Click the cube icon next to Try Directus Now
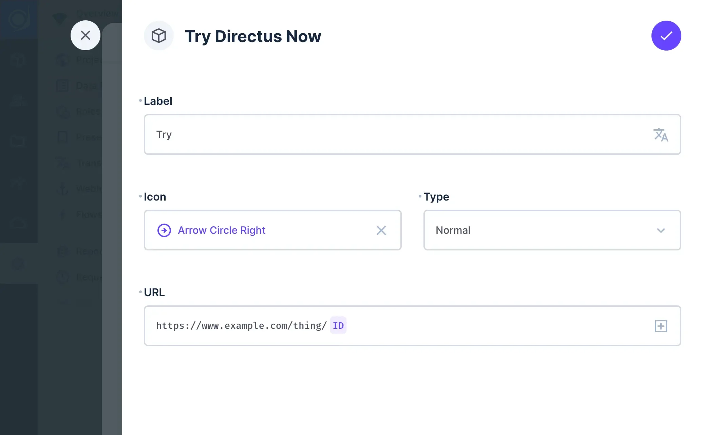The width and height of the screenshot is (701, 435). coord(158,35)
